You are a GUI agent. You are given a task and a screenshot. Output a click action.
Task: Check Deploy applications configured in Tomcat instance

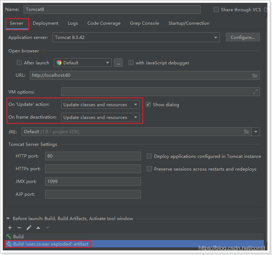149,156
